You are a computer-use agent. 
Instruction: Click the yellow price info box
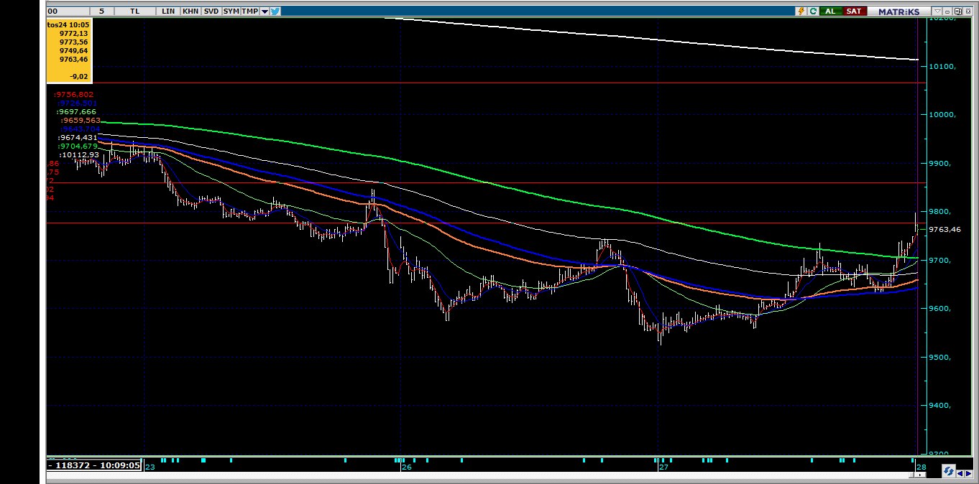tap(68, 50)
